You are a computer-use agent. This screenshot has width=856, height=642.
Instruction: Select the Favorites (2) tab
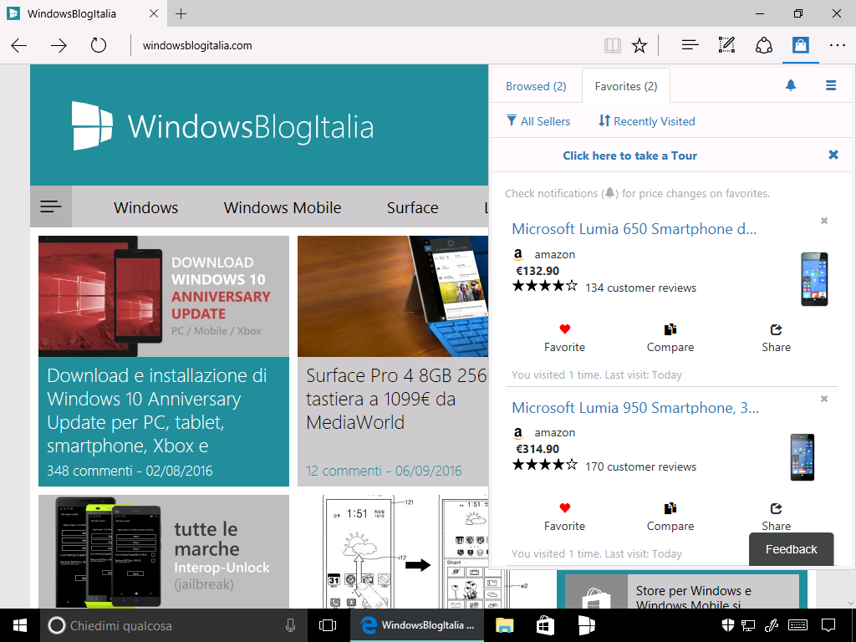[x=626, y=86]
